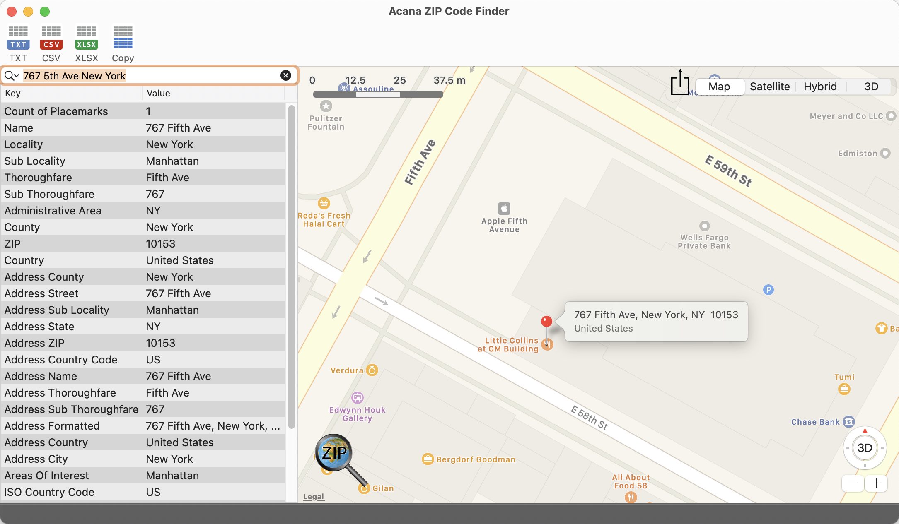Click All About Food 58 marker
The width and height of the screenshot is (899, 524).
coord(631,497)
